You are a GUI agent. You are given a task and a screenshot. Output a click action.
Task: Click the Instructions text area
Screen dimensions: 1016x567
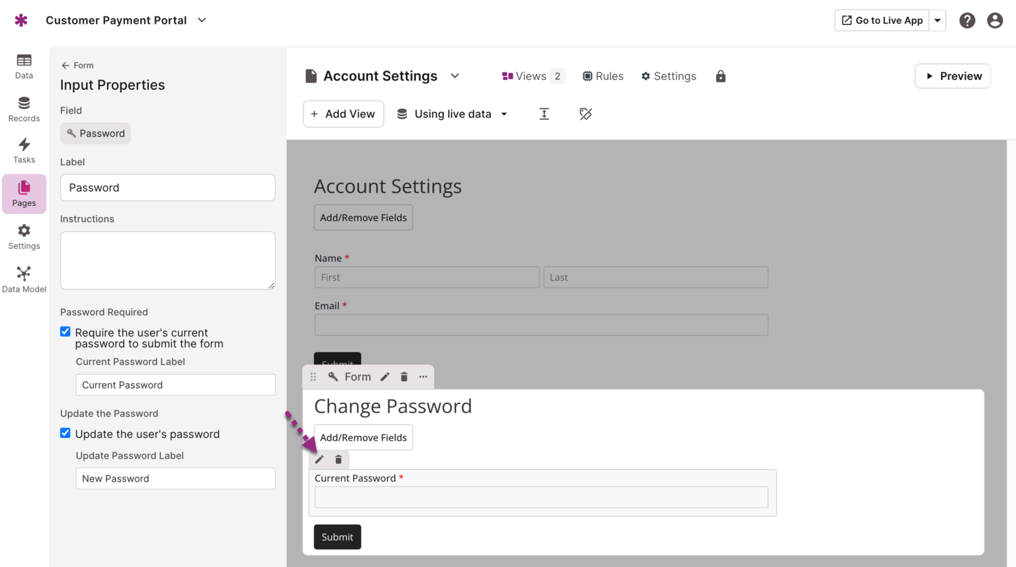(x=167, y=260)
